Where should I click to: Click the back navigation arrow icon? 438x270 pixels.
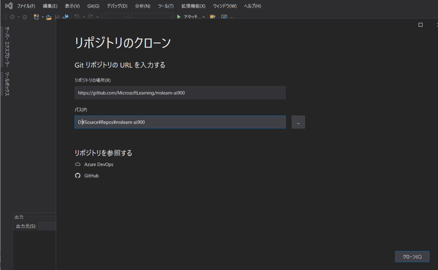(12, 16)
